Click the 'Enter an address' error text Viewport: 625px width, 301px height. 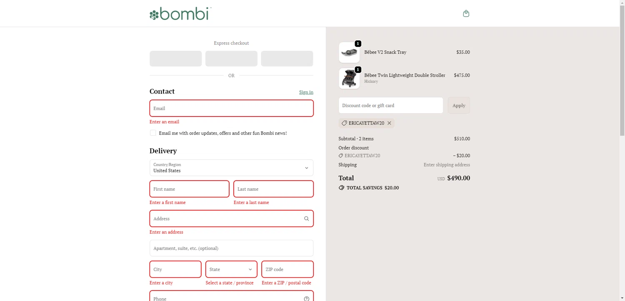point(166,232)
